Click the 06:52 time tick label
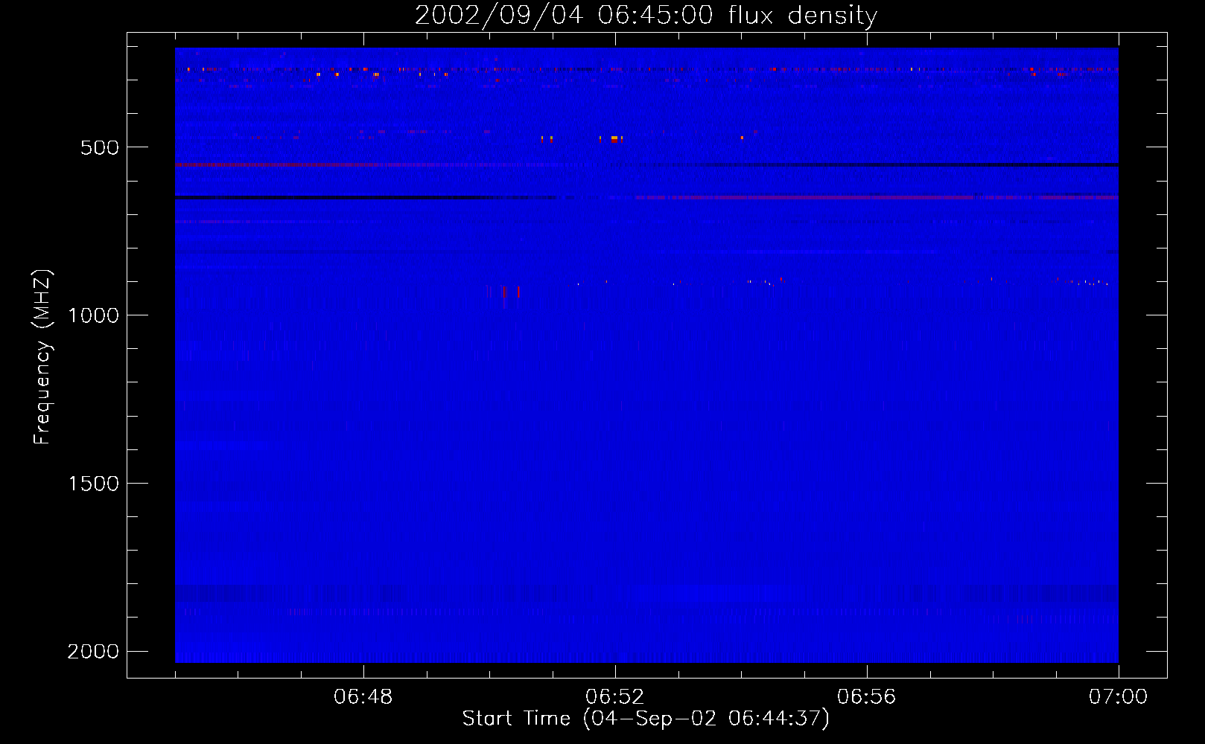1205x744 pixels. click(x=615, y=697)
